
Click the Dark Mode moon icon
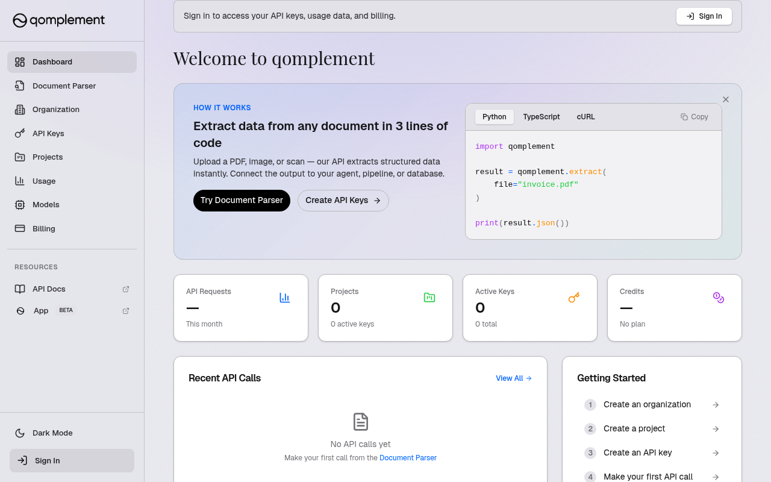20,433
